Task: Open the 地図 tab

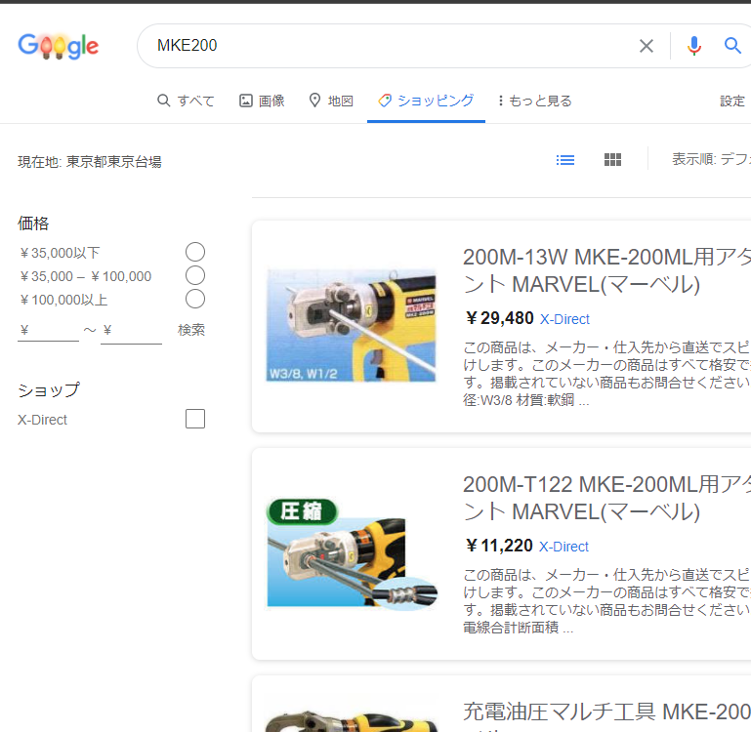Action: [x=331, y=101]
